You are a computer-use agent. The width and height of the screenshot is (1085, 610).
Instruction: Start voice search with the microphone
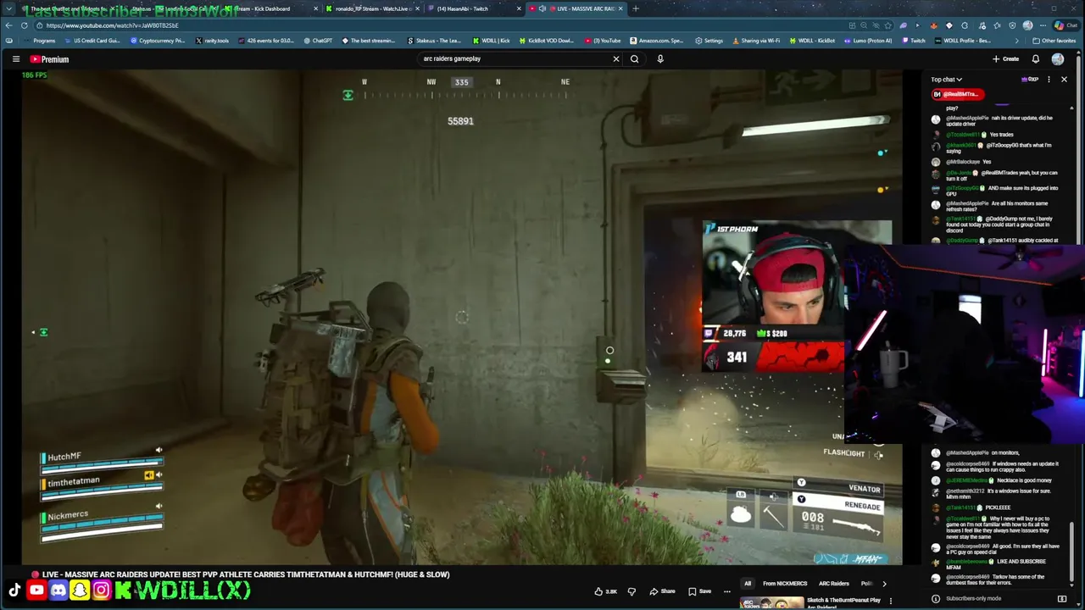coord(660,59)
